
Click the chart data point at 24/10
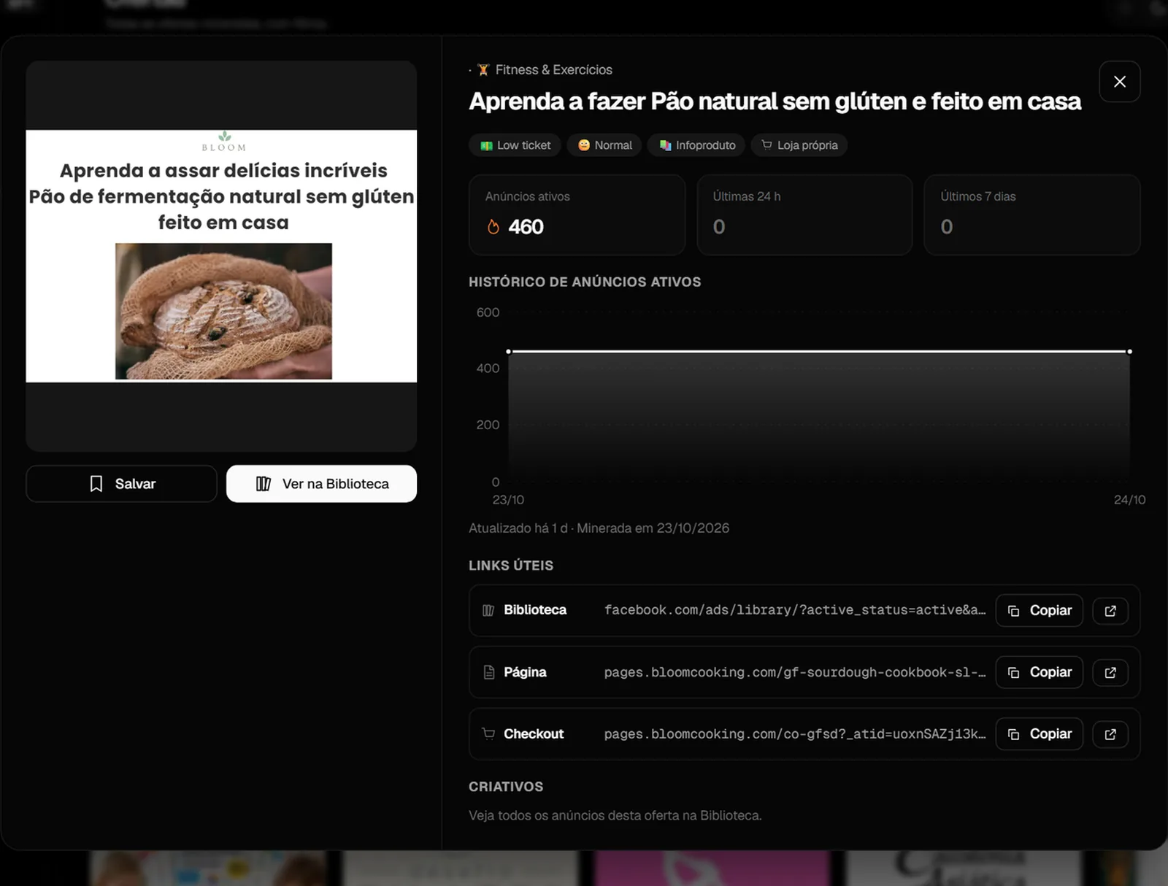pos(1129,352)
